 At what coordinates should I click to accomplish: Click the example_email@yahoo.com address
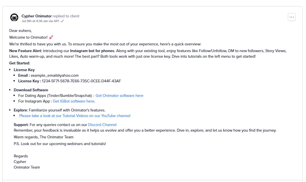click(x=55, y=75)
